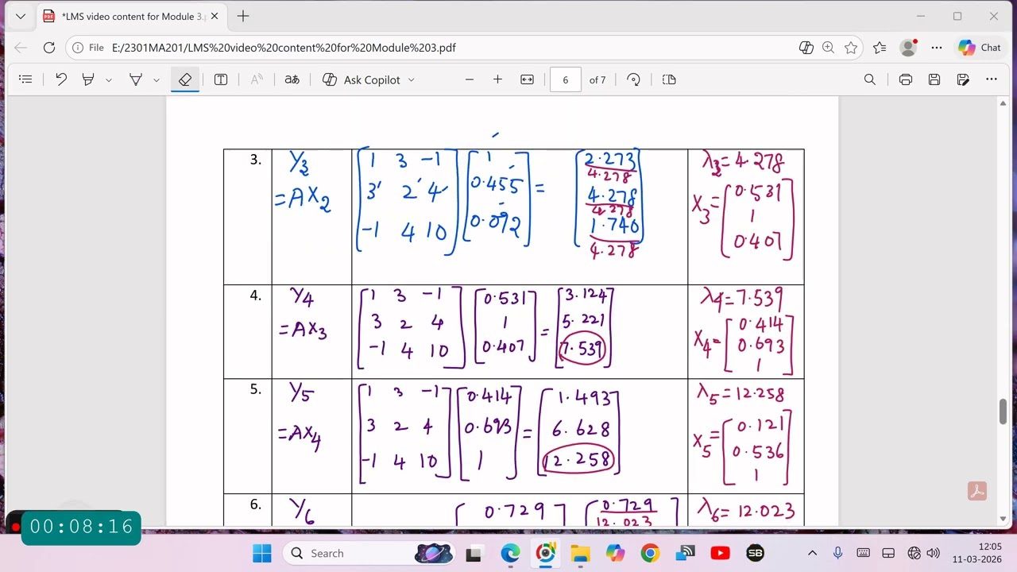Viewport: 1017px width, 572px height.
Task: Click the Copilot rewrite icon in address bar
Action: tap(806, 48)
